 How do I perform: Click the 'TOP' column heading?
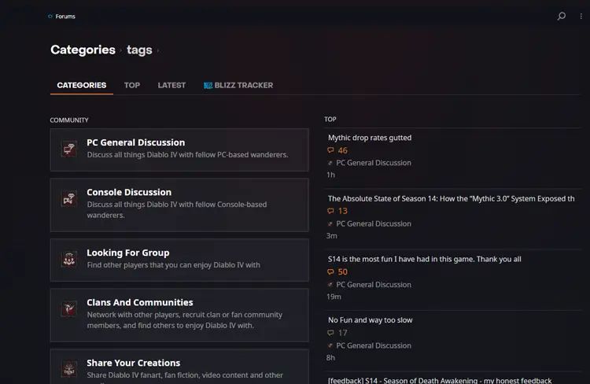[330, 120]
